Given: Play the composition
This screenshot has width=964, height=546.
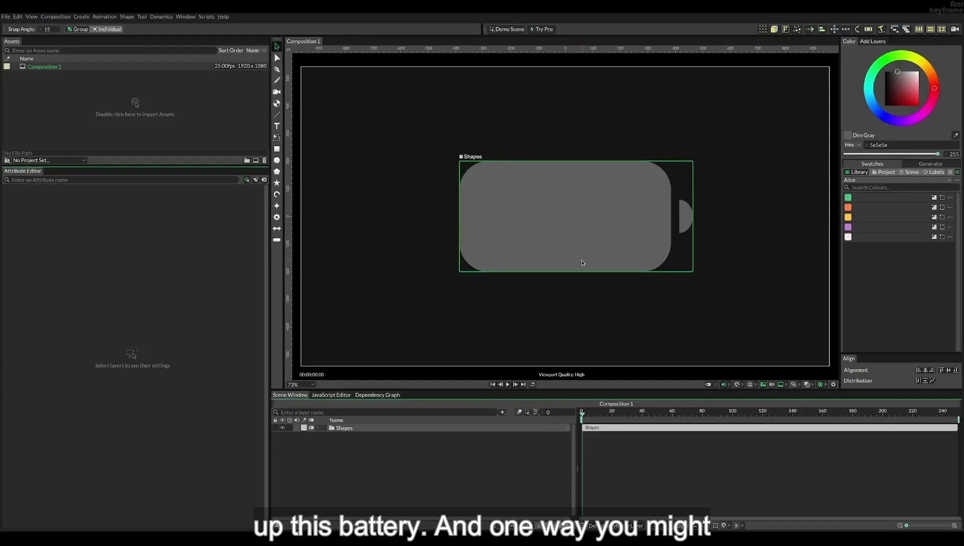Looking at the screenshot, I should 508,384.
